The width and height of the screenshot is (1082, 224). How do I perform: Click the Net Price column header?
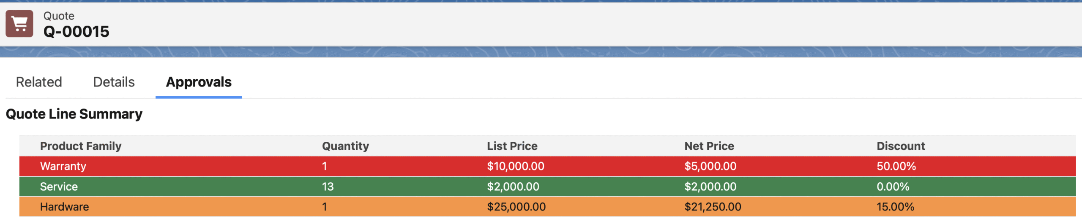(x=709, y=146)
